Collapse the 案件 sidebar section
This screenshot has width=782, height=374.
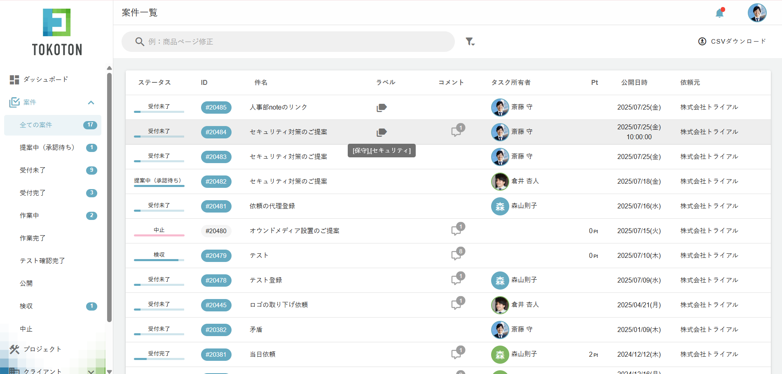click(91, 102)
